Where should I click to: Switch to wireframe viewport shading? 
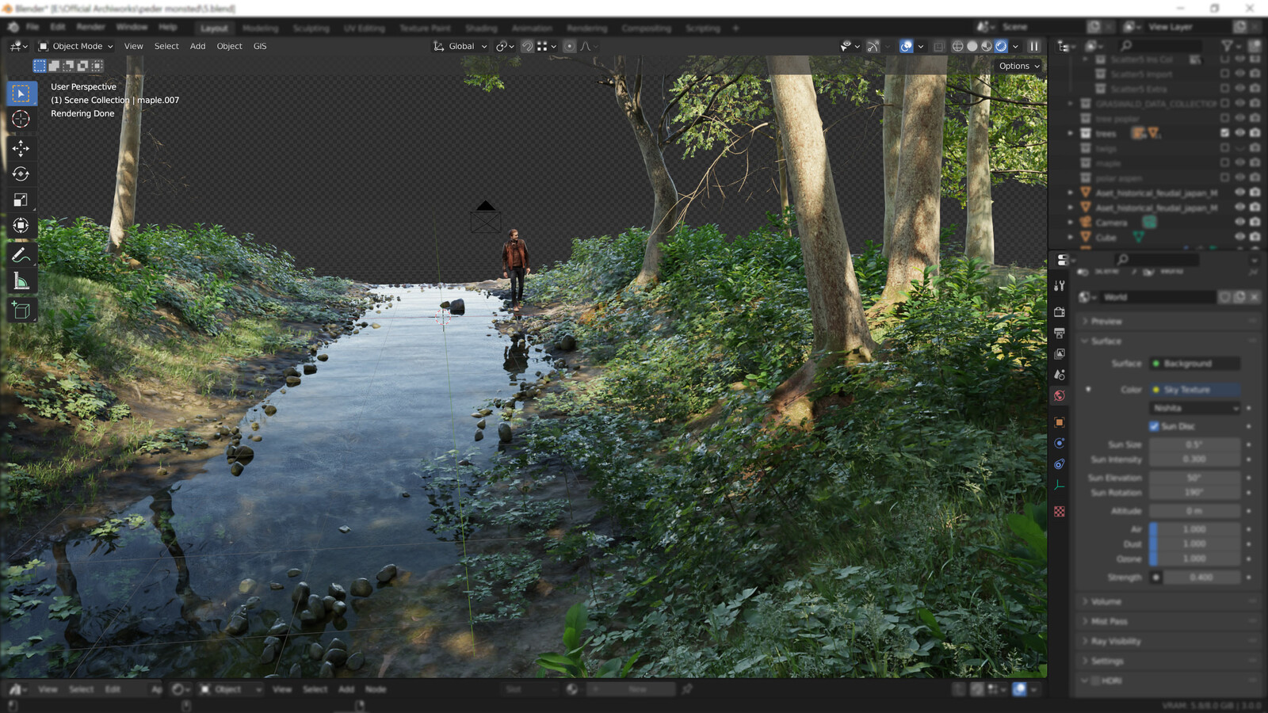(957, 46)
